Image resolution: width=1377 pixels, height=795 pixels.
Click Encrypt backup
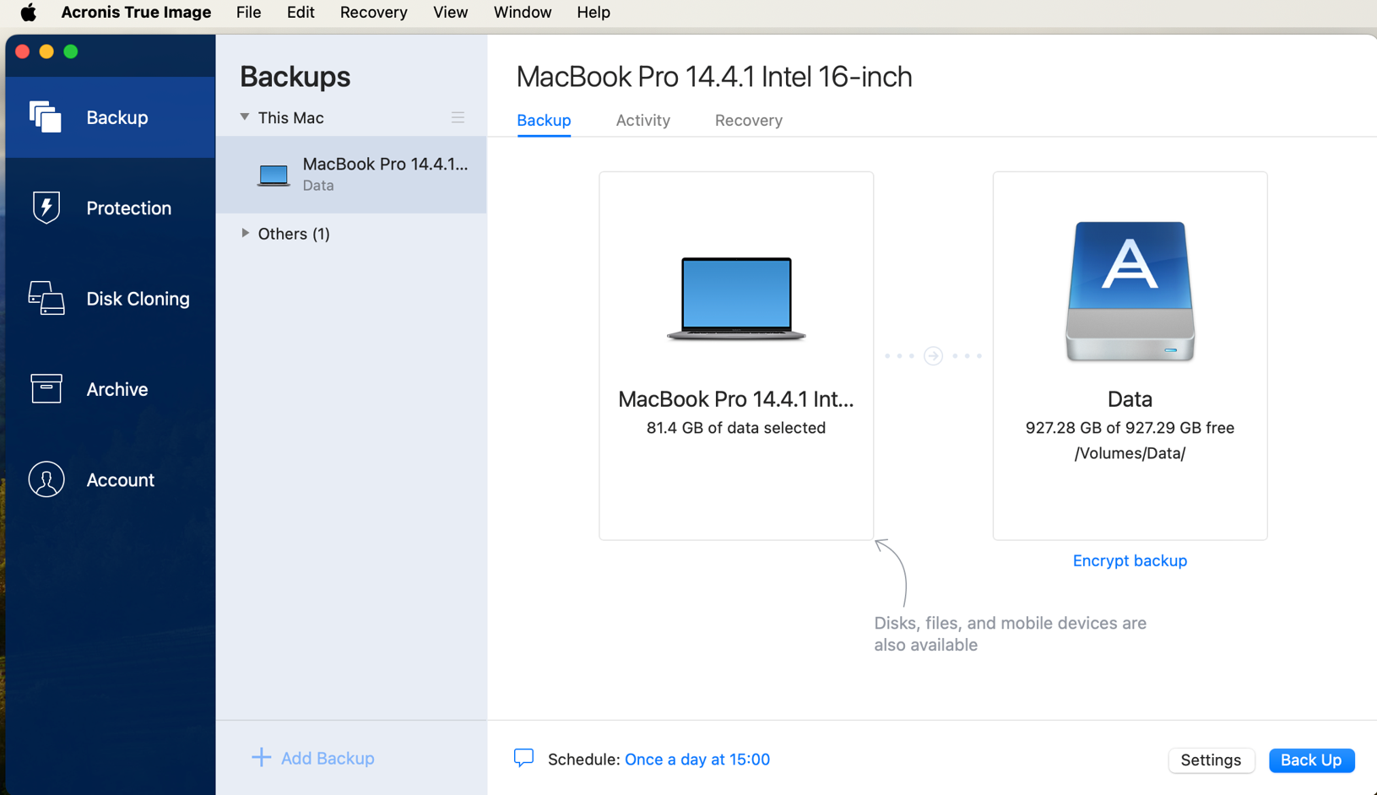click(x=1130, y=560)
